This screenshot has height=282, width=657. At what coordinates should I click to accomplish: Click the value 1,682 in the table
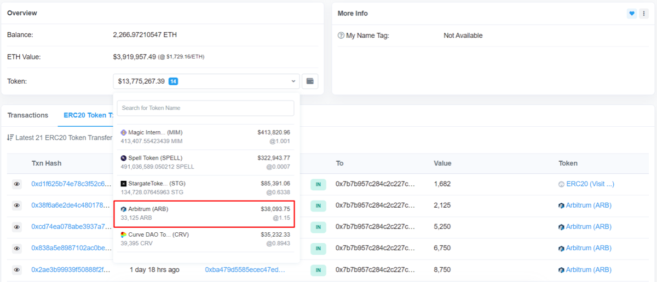(x=442, y=184)
